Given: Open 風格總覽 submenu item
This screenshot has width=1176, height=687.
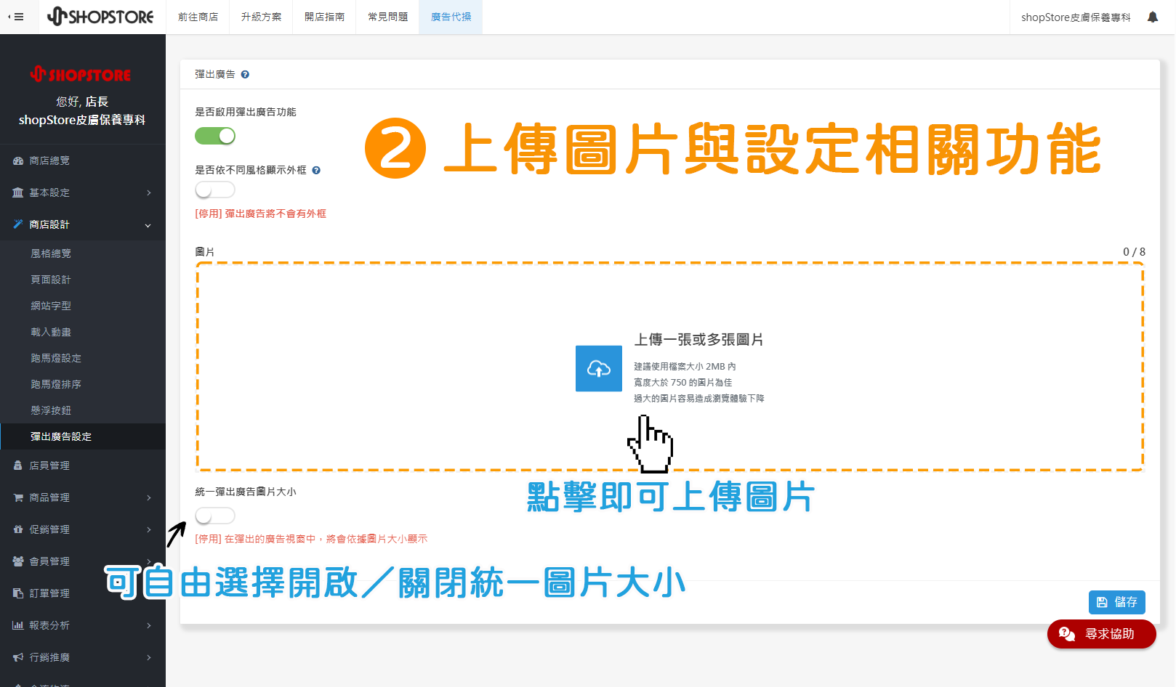Looking at the screenshot, I should [51, 253].
